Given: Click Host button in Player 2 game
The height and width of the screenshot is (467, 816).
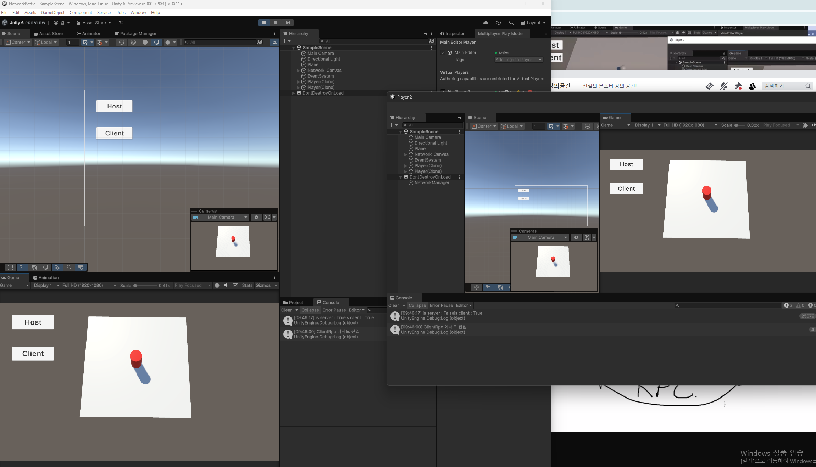Looking at the screenshot, I should (x=626, y=164).
